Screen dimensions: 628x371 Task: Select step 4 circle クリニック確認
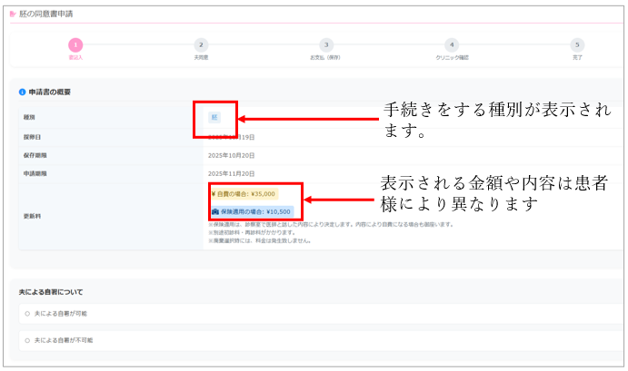coord(452,44)
